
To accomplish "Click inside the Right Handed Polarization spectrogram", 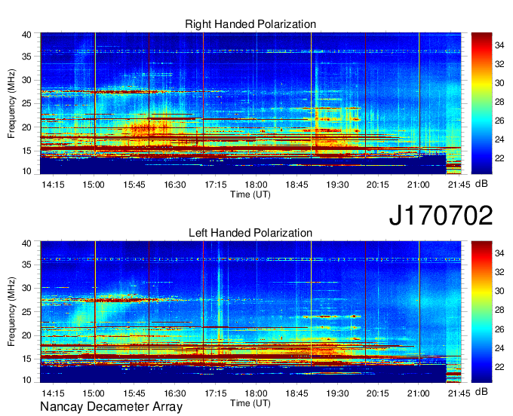I will (250, 103).
